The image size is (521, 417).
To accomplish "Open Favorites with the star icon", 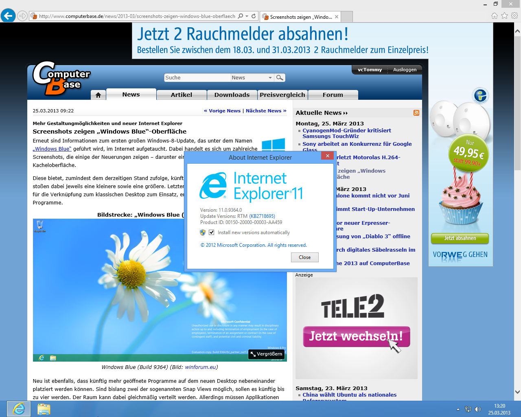I will [x=504, y=16].
